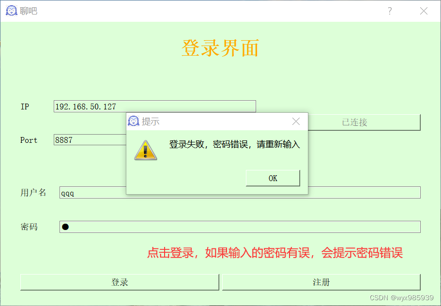
Task: Click the Port label
Action: (x=29, y=140)
